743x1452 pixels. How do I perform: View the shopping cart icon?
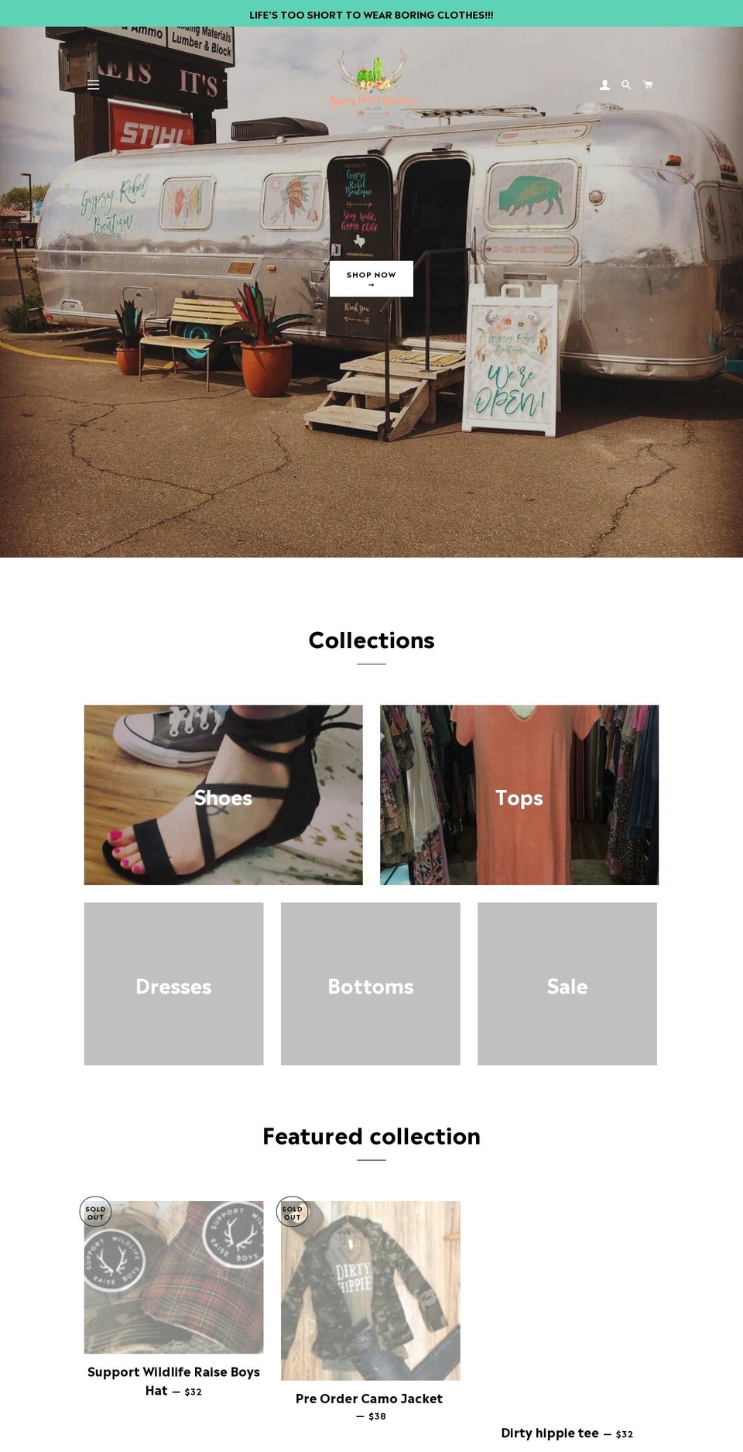click(648, 85)
